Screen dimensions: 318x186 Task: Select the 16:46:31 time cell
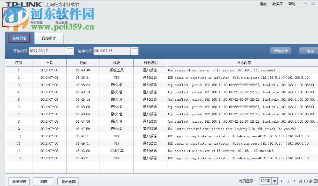tap(83, 143)
